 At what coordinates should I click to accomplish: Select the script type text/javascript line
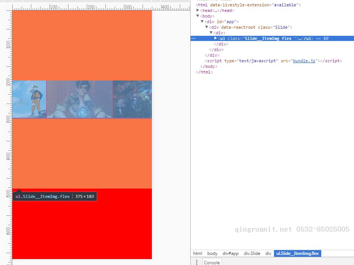[273, 61]
